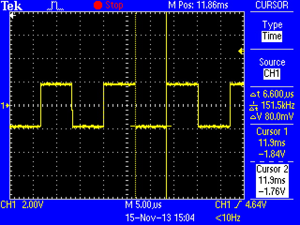Click the 15-Nov-13 15:04 date stamp
The width and height of the screenshot is (300, 225).
pos(160,217)
